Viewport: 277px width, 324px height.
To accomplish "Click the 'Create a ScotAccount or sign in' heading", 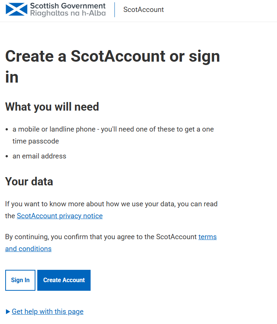I will point(113,66).
